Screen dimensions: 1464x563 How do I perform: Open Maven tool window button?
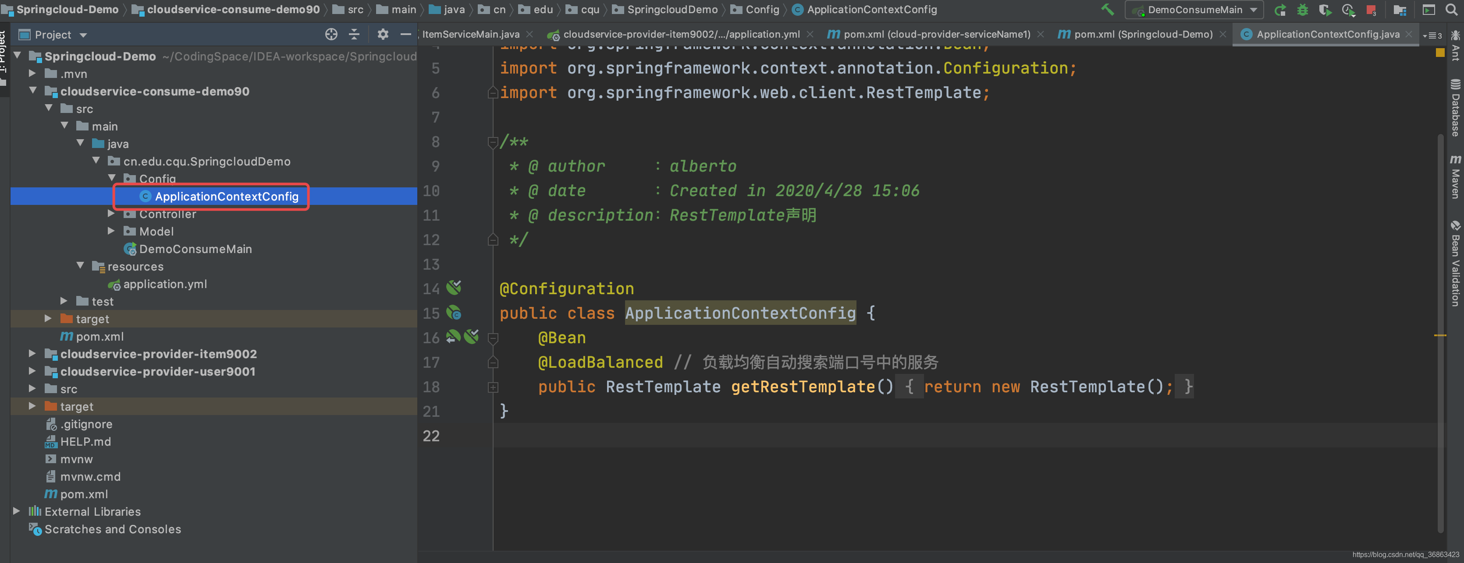[x=1455, y=177]
